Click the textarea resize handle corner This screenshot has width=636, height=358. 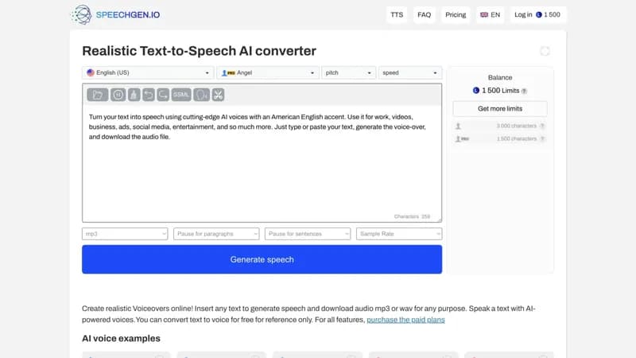pos(440,220)
